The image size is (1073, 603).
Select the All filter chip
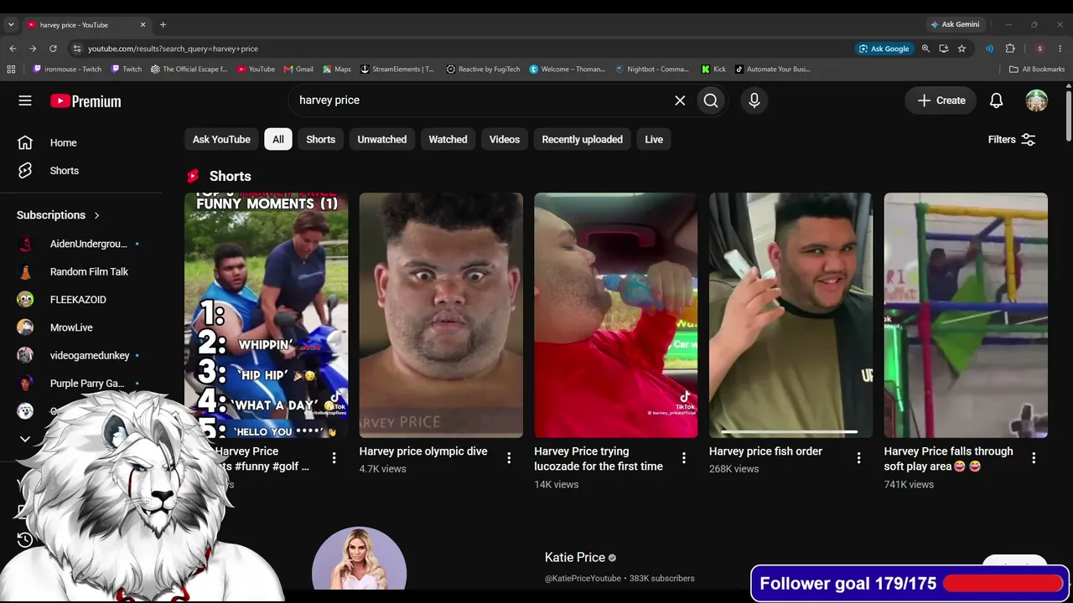278,140
